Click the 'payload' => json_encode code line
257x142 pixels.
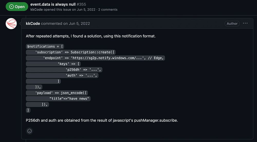pyautogui.click(x=62, y=93)
